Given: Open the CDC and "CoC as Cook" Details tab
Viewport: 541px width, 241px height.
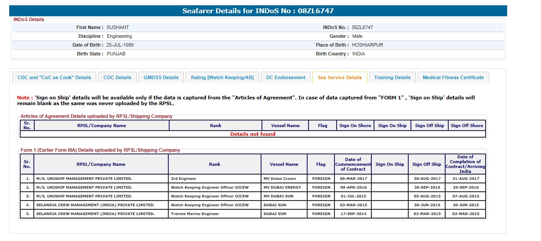Looking at the screenshot, I should pos(54,77).
